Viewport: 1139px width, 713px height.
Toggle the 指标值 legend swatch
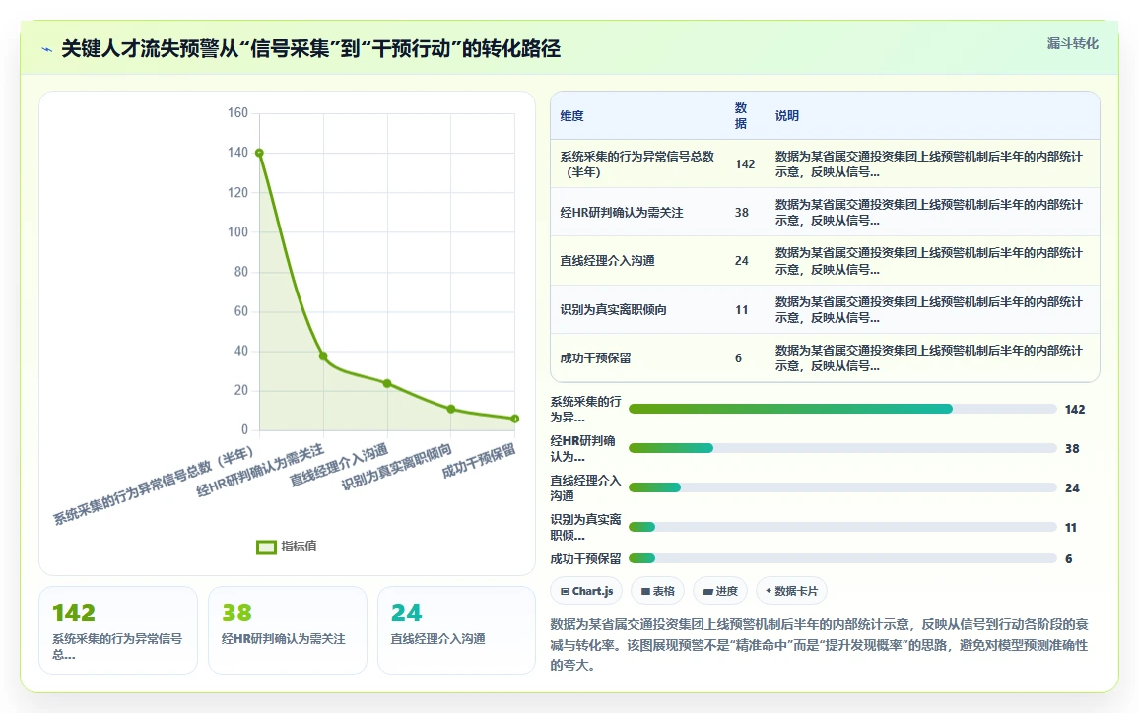266,547
